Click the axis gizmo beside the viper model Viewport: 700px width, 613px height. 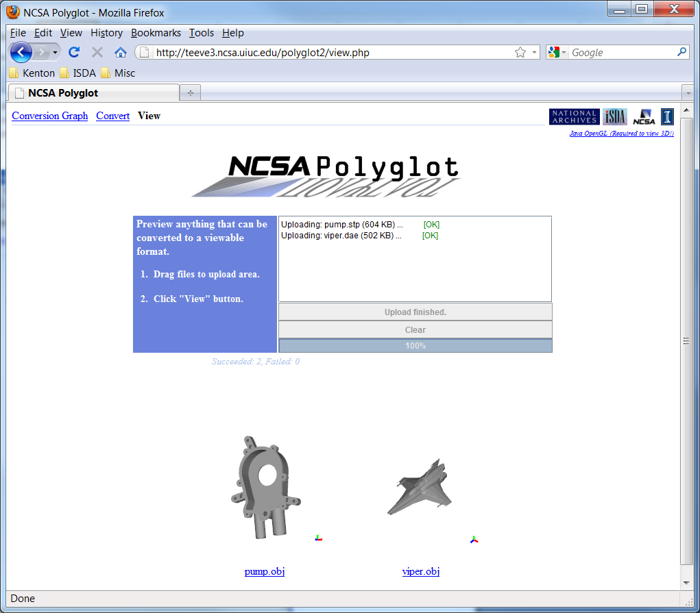click(474, 540)
